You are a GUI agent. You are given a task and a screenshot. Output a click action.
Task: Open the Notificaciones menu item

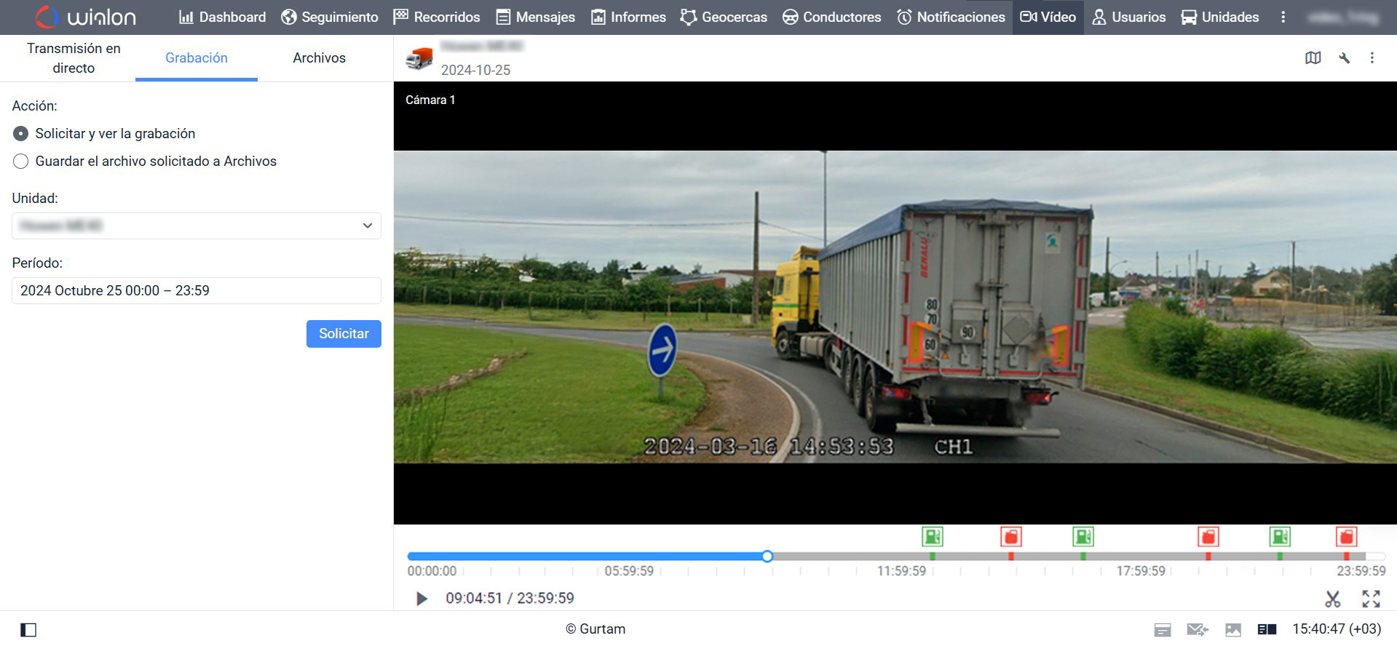(951, 17)
